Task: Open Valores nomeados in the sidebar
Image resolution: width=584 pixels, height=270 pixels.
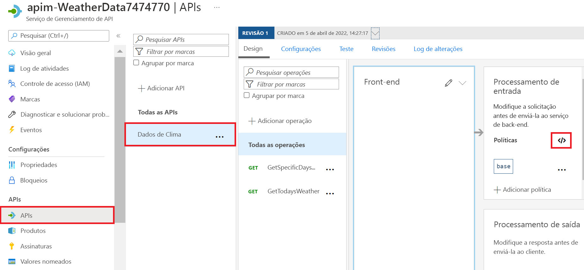Action: point(46,261)
